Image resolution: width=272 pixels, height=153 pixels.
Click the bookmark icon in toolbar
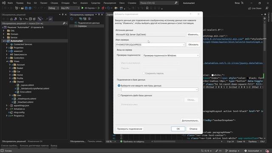tap(147, 8)
